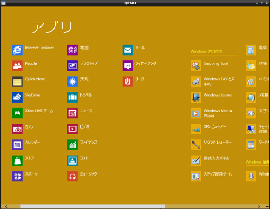Open the maps app icon
Screen dimensions: 270x209
[72, 50]
